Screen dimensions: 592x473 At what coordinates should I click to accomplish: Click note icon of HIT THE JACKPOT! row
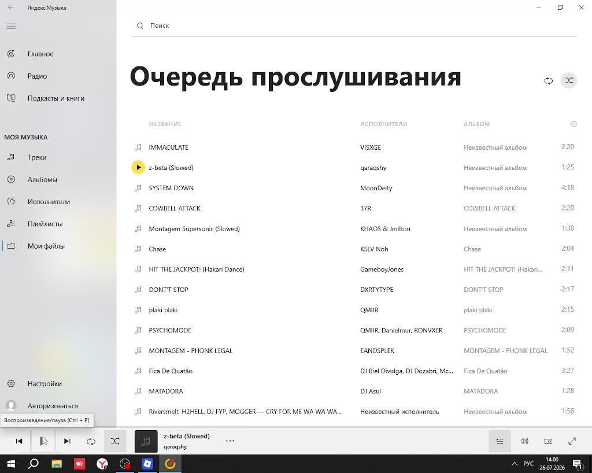138,269
